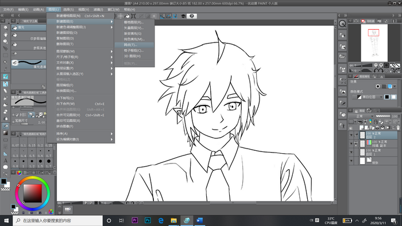The height and width of the screenshot is (226, 402).
Task: Pick a color on the color wheel ring
Action: coord(32,178)
